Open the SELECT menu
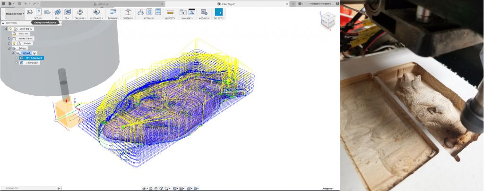 coord(218,18)
